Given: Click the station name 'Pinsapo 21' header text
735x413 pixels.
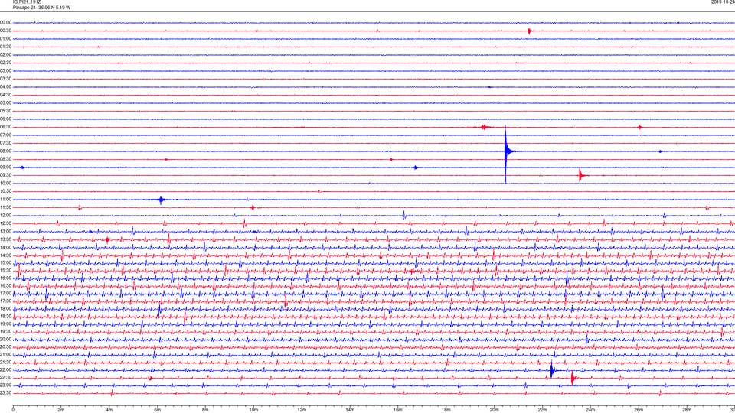Looking at the screenshot, I should 24,8.
